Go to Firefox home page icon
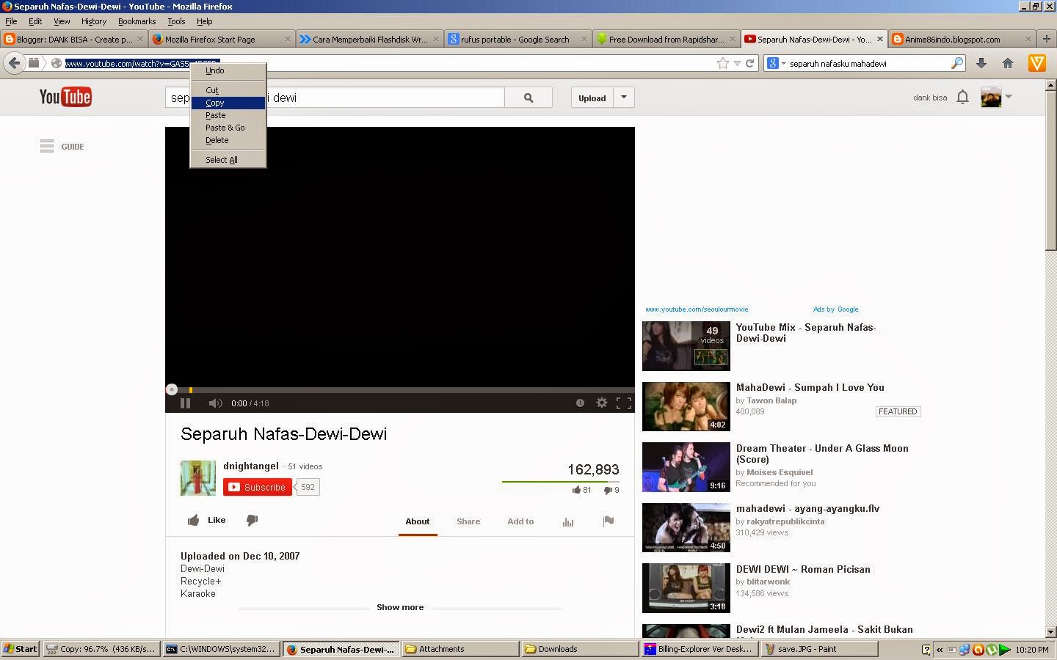This screenshot has width=1057, height=660. coord(1008,63)
